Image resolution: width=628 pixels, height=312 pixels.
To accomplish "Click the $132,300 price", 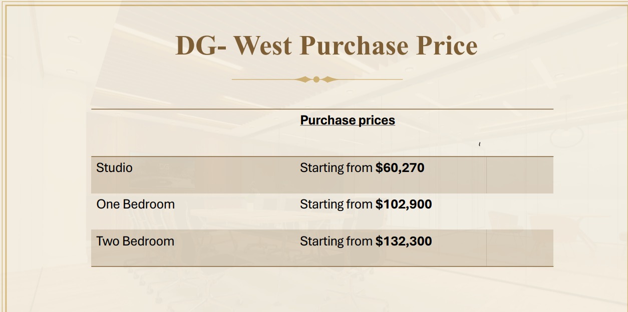I will [404, 241].
